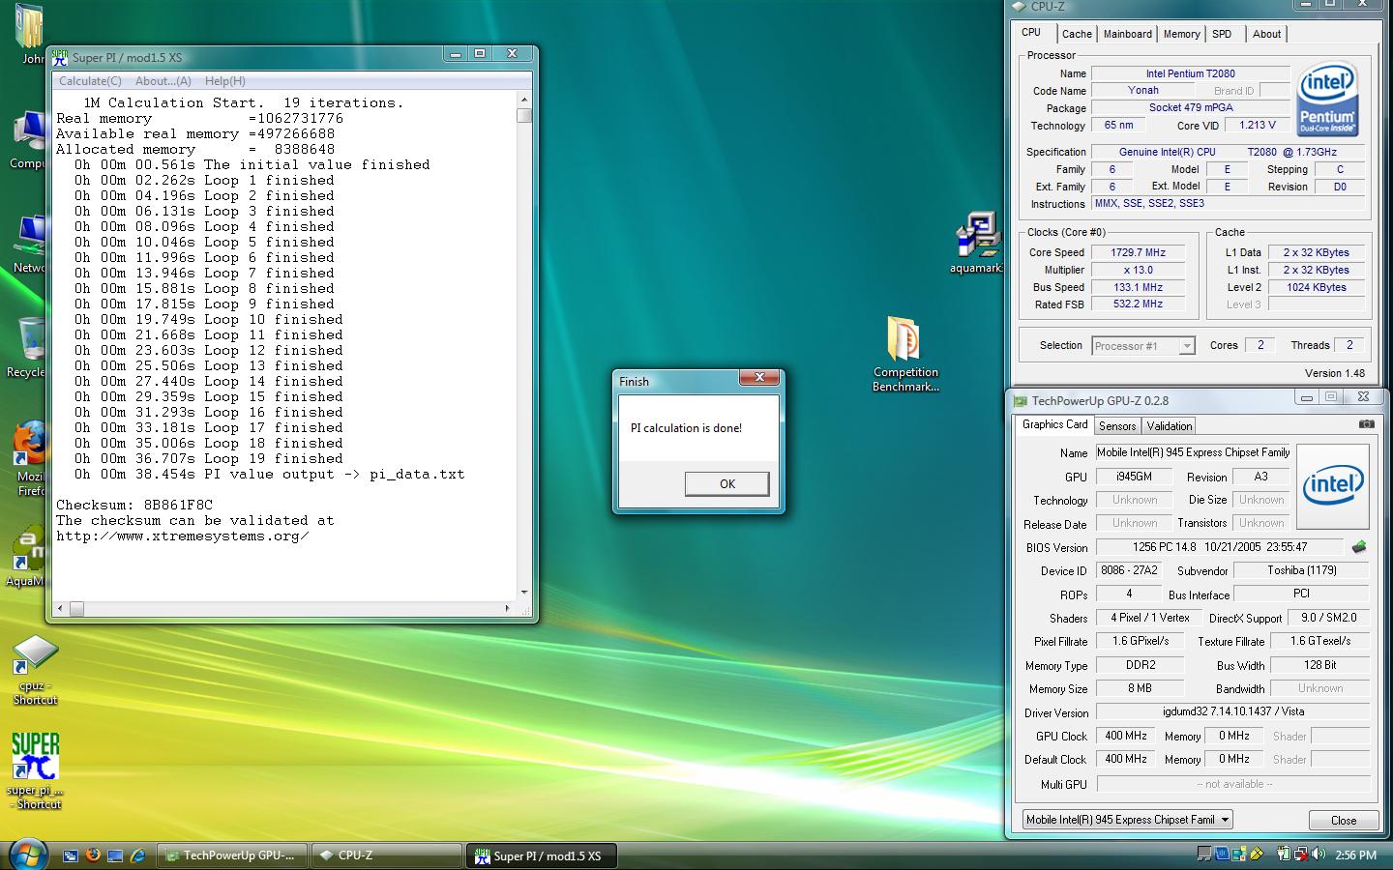This screenshot has height=870, width=1393.
Task: Click the GPU-Z BIOS save chip icon
Action: 1359,547
